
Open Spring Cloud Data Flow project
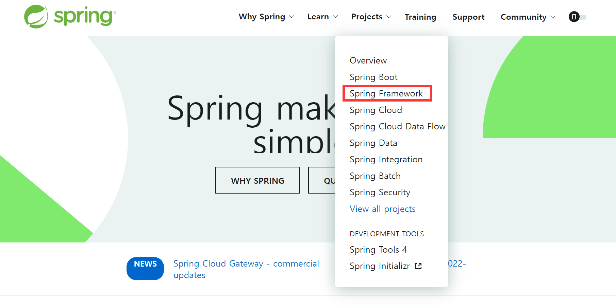coord(398,126)
